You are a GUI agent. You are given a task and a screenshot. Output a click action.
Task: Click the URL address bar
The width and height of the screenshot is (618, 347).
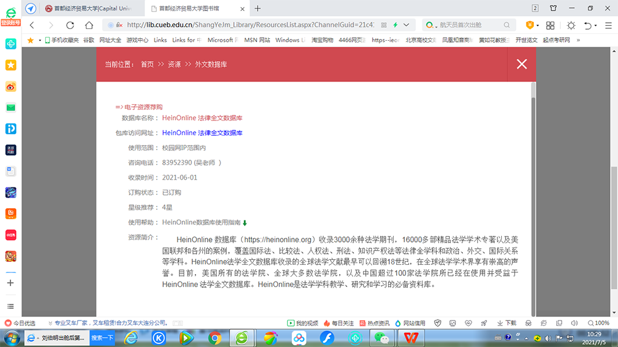tap(250, 25)
